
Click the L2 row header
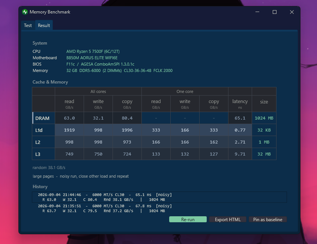44,142
